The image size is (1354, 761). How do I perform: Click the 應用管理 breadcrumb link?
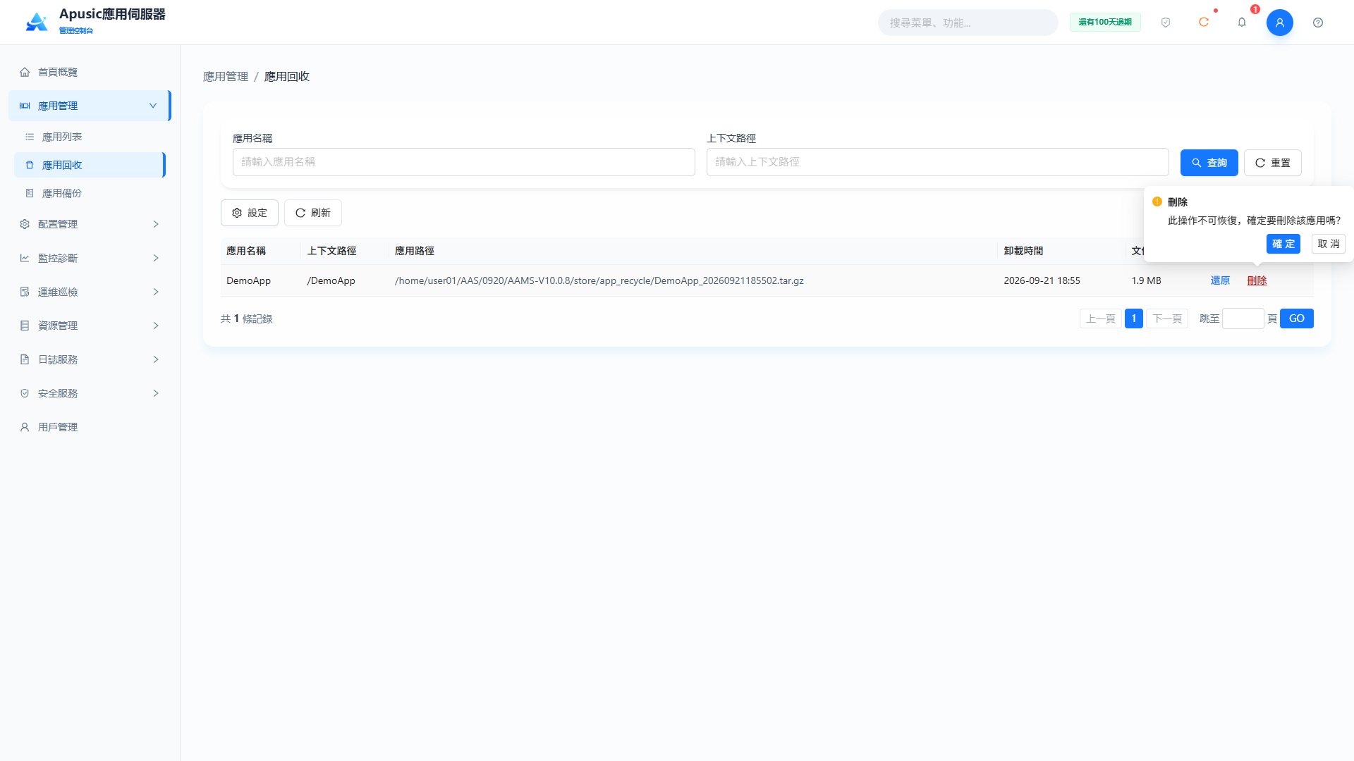(226, 76)
